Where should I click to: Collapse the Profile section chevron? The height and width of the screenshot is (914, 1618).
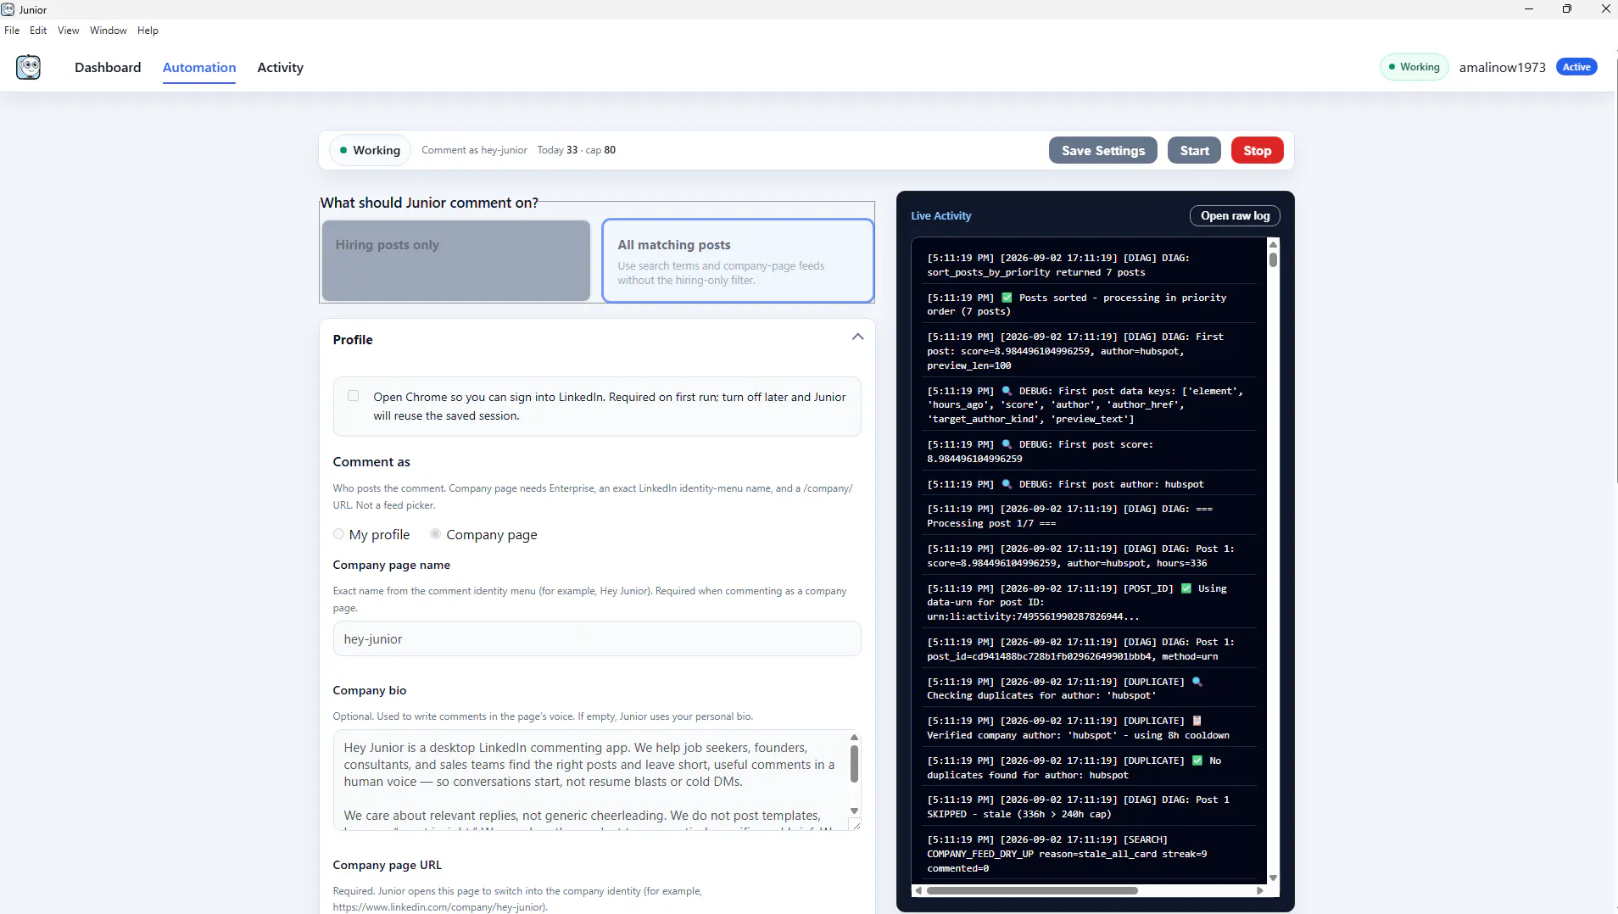tap(857, 337)
